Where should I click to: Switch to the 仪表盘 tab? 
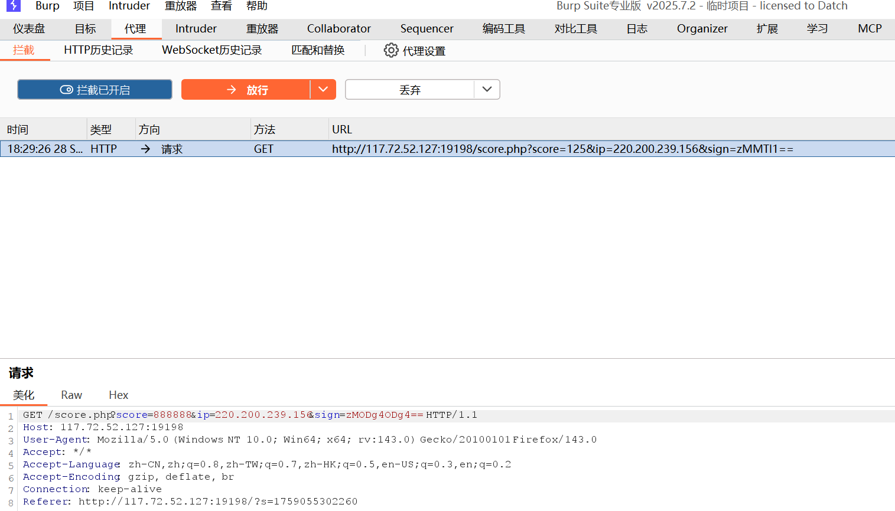click(x=29, y=28)
